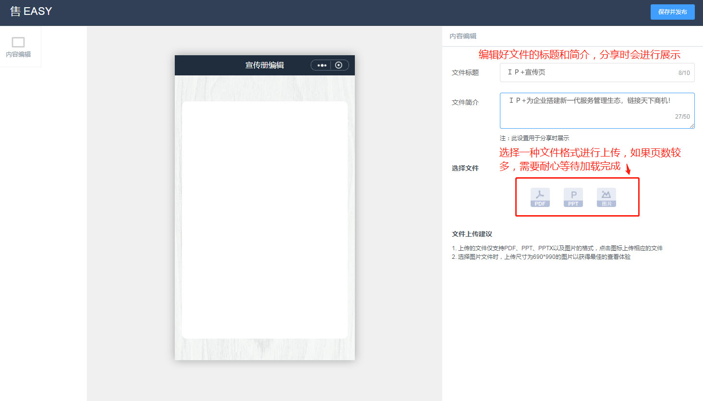Click the 27/50 counter in description box

pyautogui.click(x=682, y=117)
